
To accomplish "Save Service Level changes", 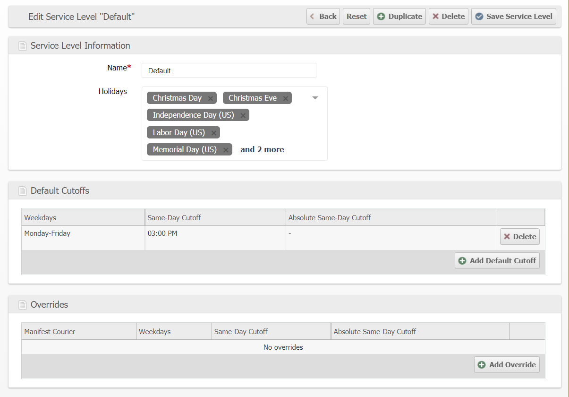I will pyautogui.click(x=513, y=16).
